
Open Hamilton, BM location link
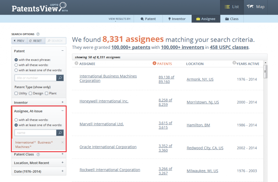click(x=198, y=125)
